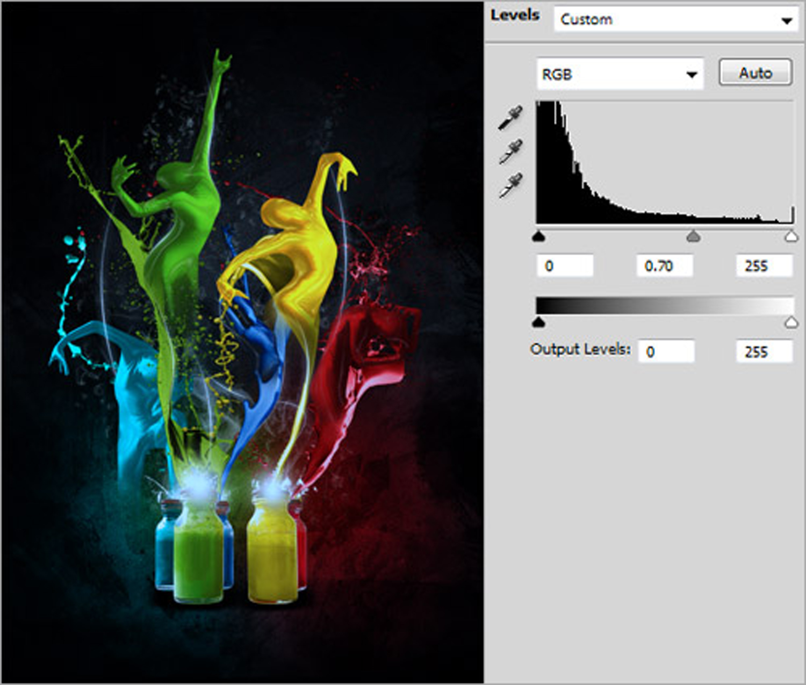The height and width of the screenshot is (685, 806).
Task: Select the gray point eyedropper tool
Action: coord(510,152)
